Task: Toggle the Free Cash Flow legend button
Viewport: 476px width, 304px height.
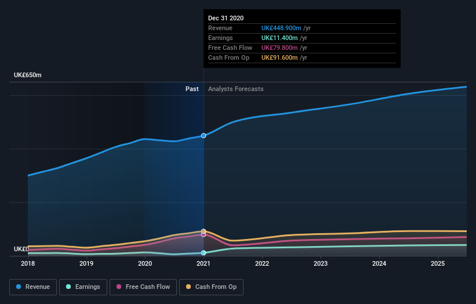Action: (x=143, y=287)
